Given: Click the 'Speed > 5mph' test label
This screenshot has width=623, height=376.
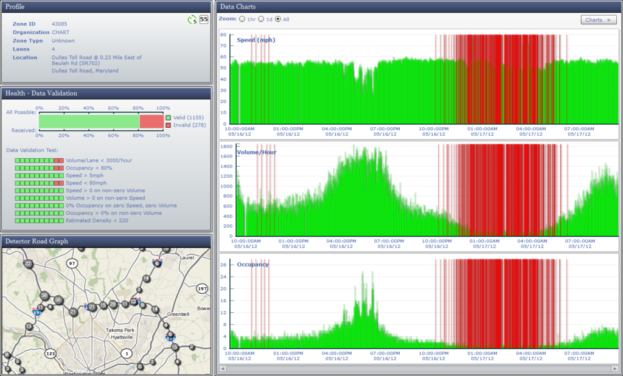Looking at the screenshot, I should tap(85, 176).
